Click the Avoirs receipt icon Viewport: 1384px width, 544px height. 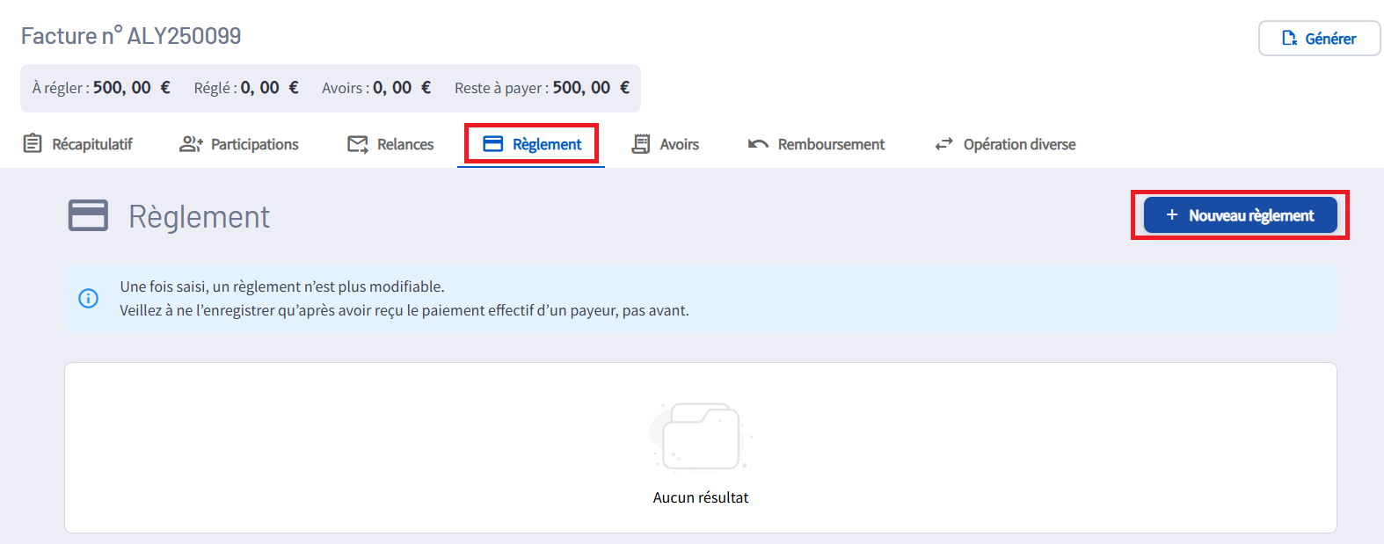641,144
